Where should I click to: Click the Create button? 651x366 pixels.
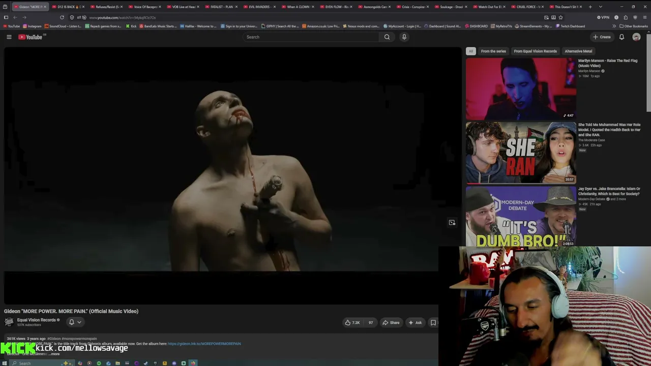point(602,37)
